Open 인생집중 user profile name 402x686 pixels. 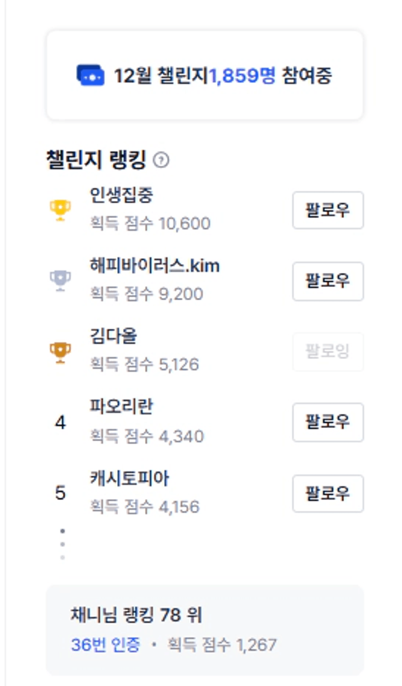[x=122, y=196]
